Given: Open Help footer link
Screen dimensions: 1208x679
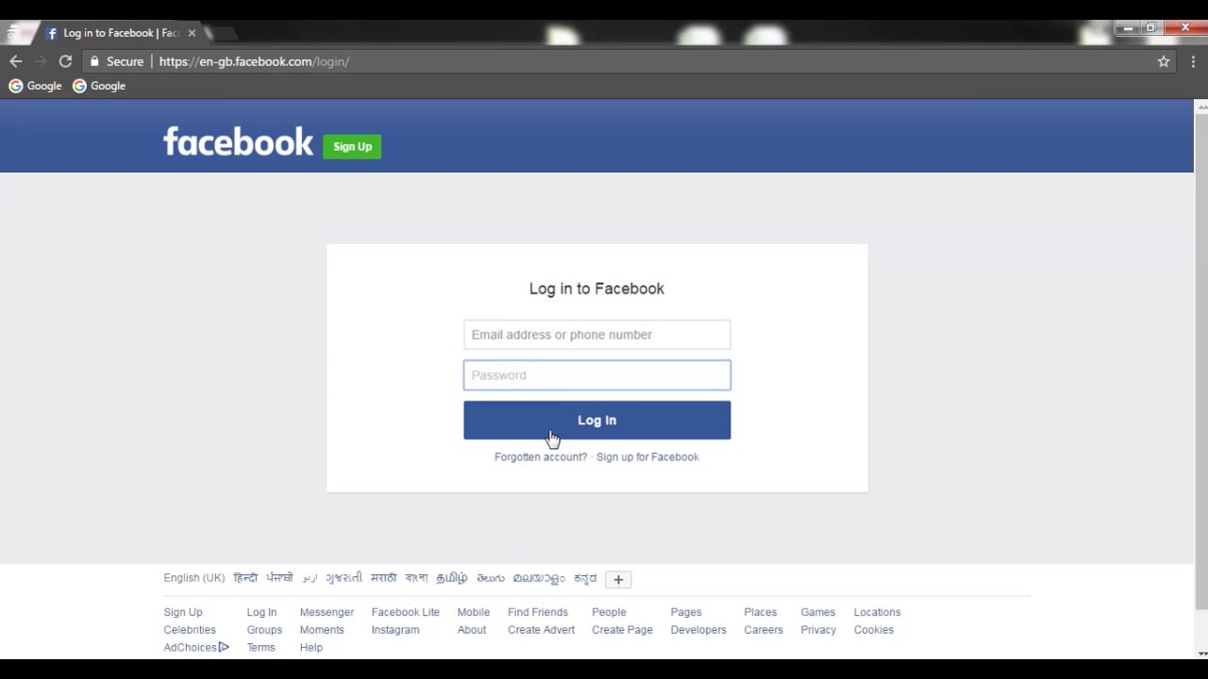Looking at the screenshot, I should click(x=311, y=648).
